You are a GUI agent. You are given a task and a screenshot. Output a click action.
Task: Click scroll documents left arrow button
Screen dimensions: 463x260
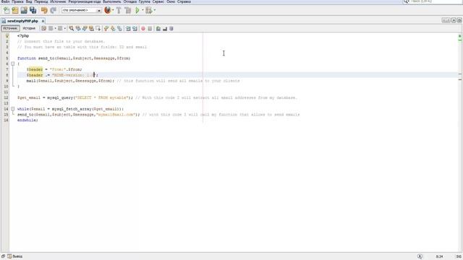click(444, 20)
